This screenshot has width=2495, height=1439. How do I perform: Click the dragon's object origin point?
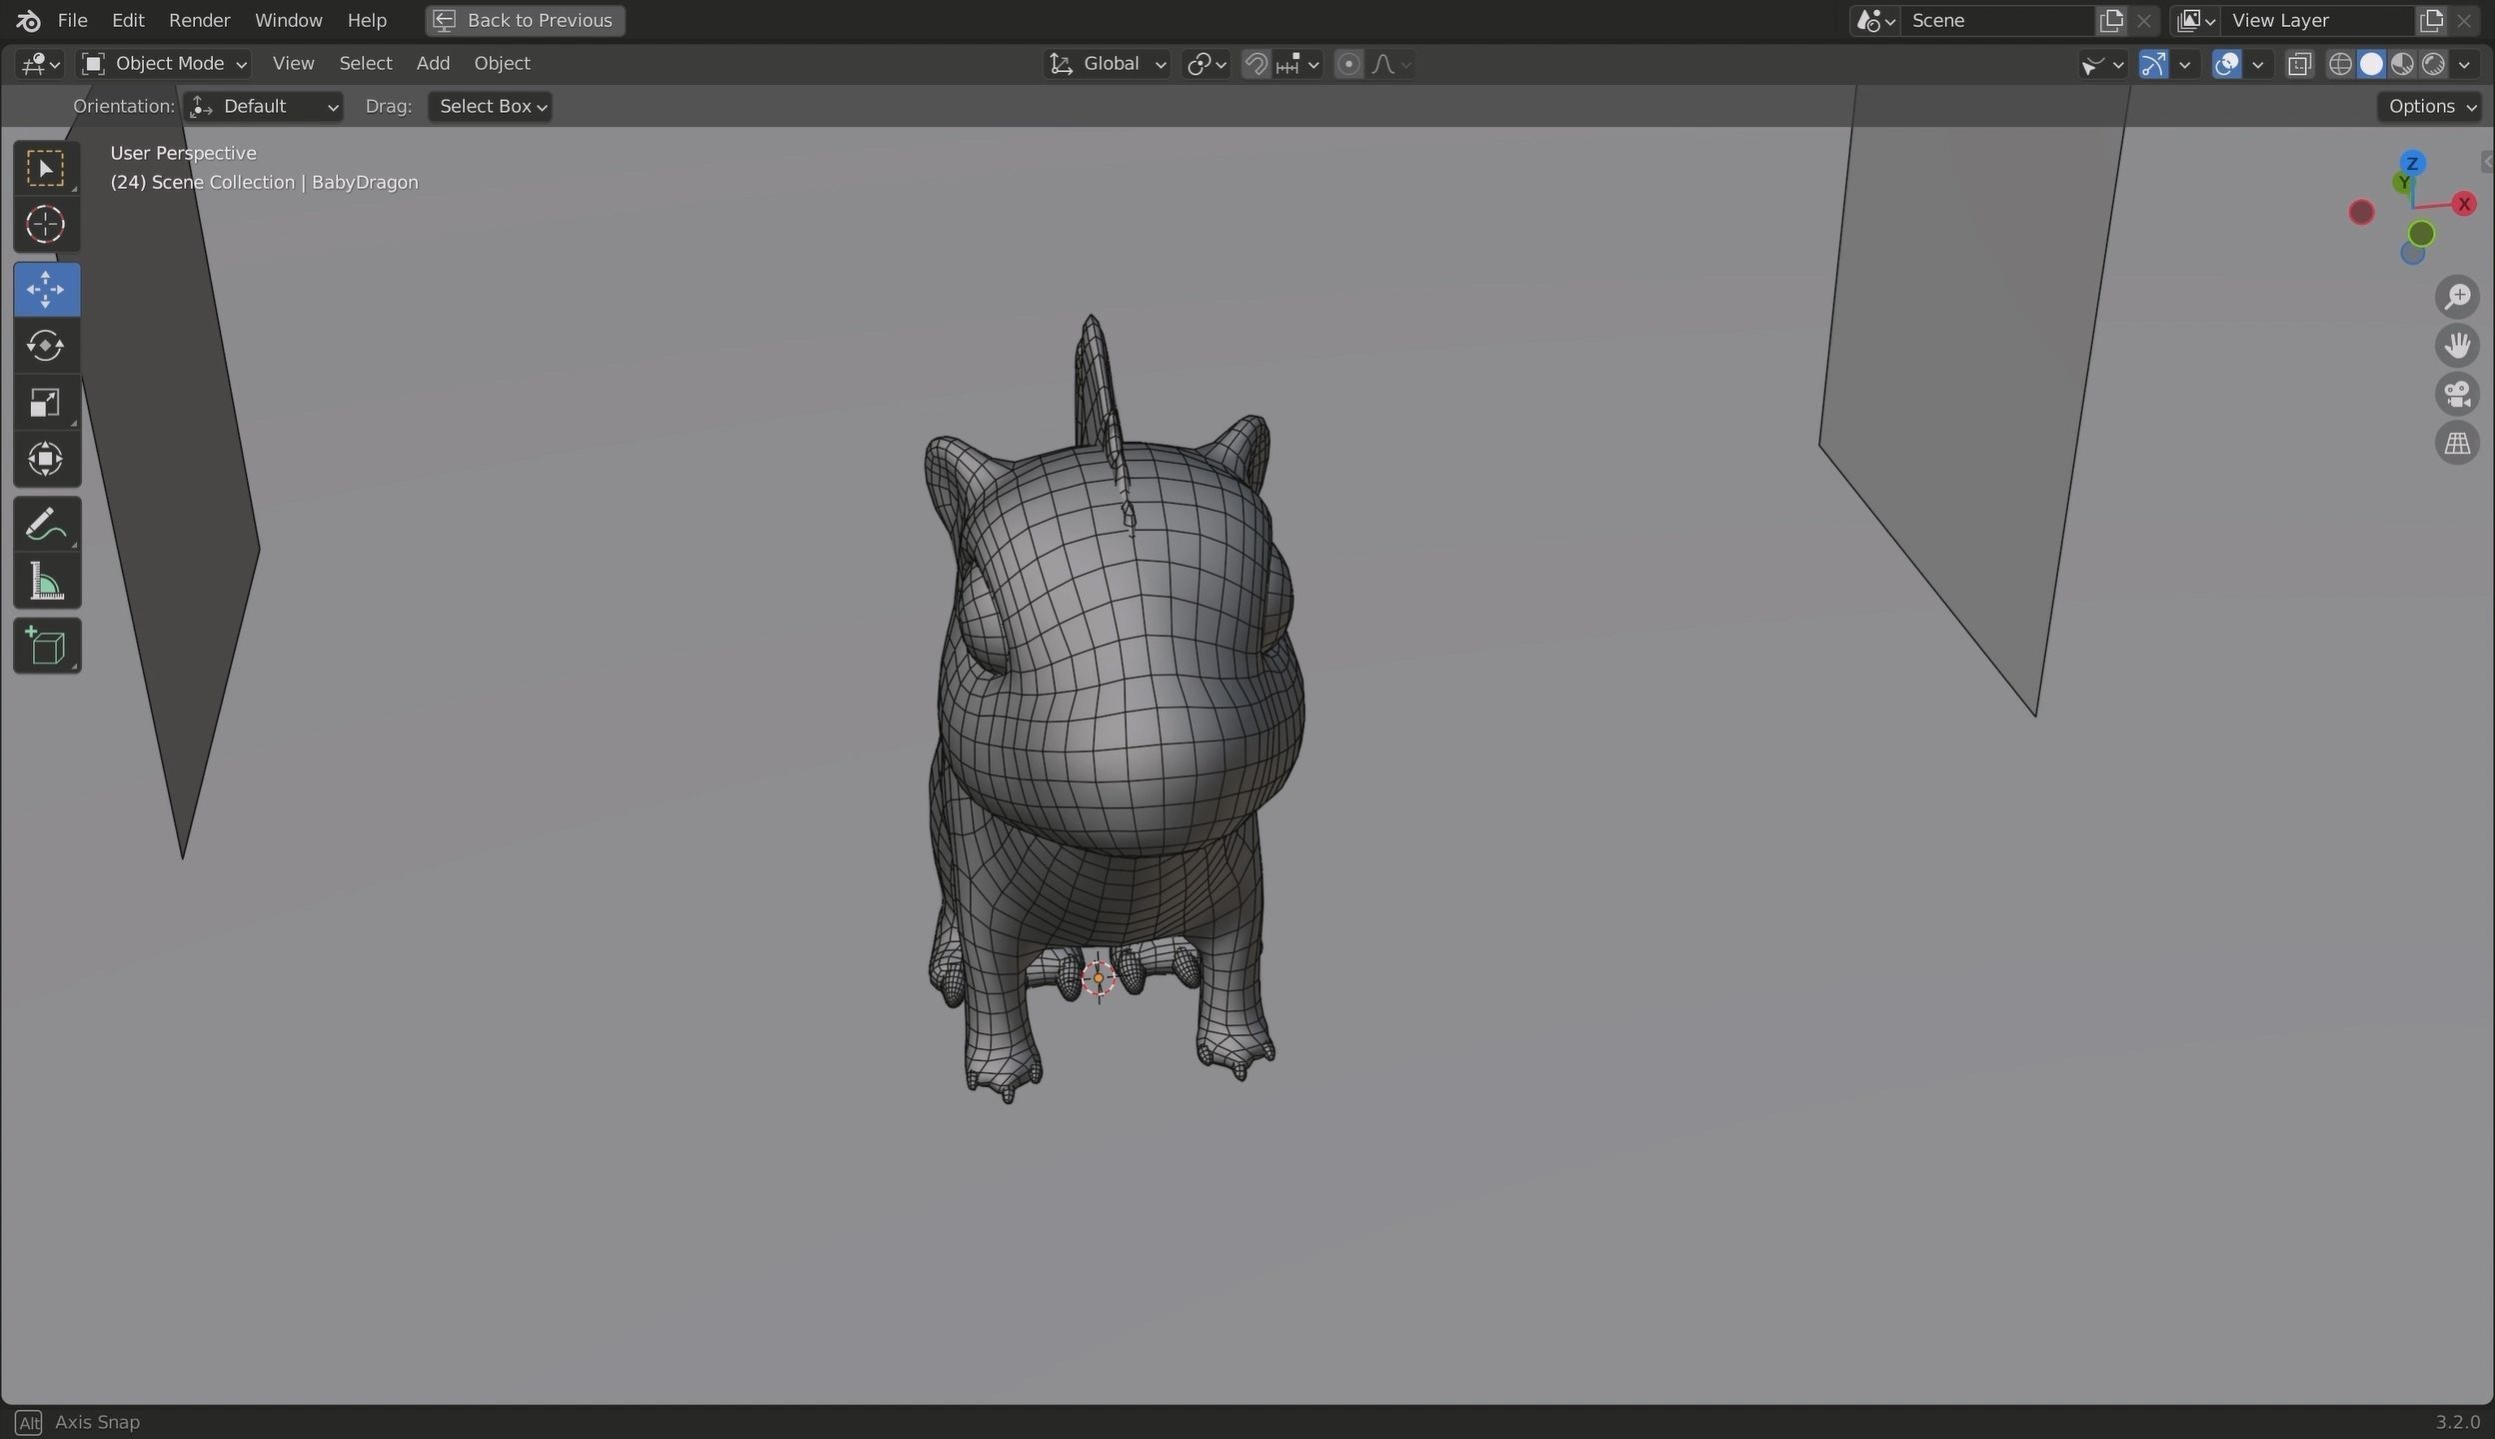pos(1098,978)
